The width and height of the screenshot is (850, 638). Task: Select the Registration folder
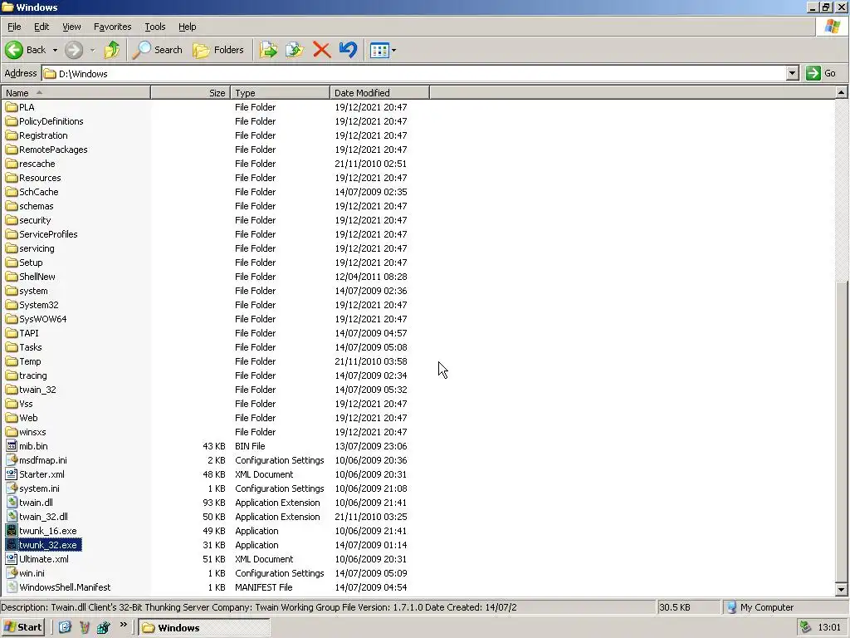[x=37, y=135]
